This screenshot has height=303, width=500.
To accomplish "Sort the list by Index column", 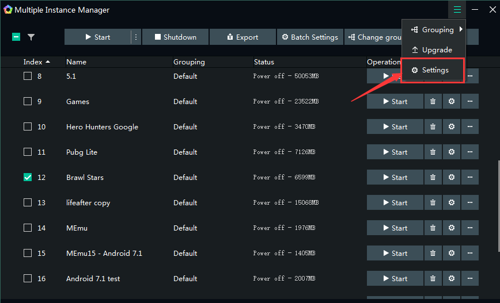I will click(x=36, y=62).
